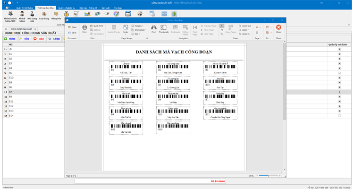Click the Open document icon

click(x=72, y=27)
